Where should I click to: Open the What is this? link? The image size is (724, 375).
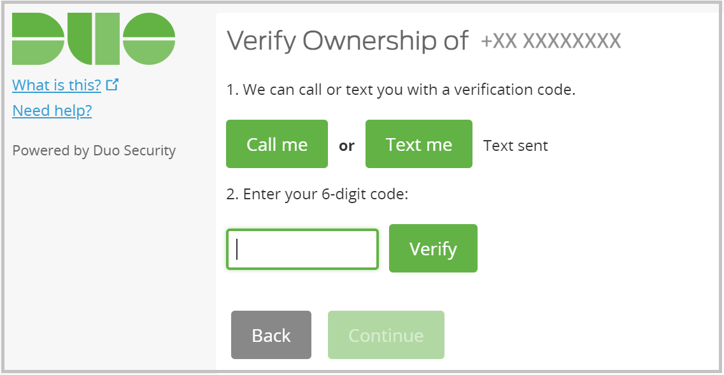(56, 85)
